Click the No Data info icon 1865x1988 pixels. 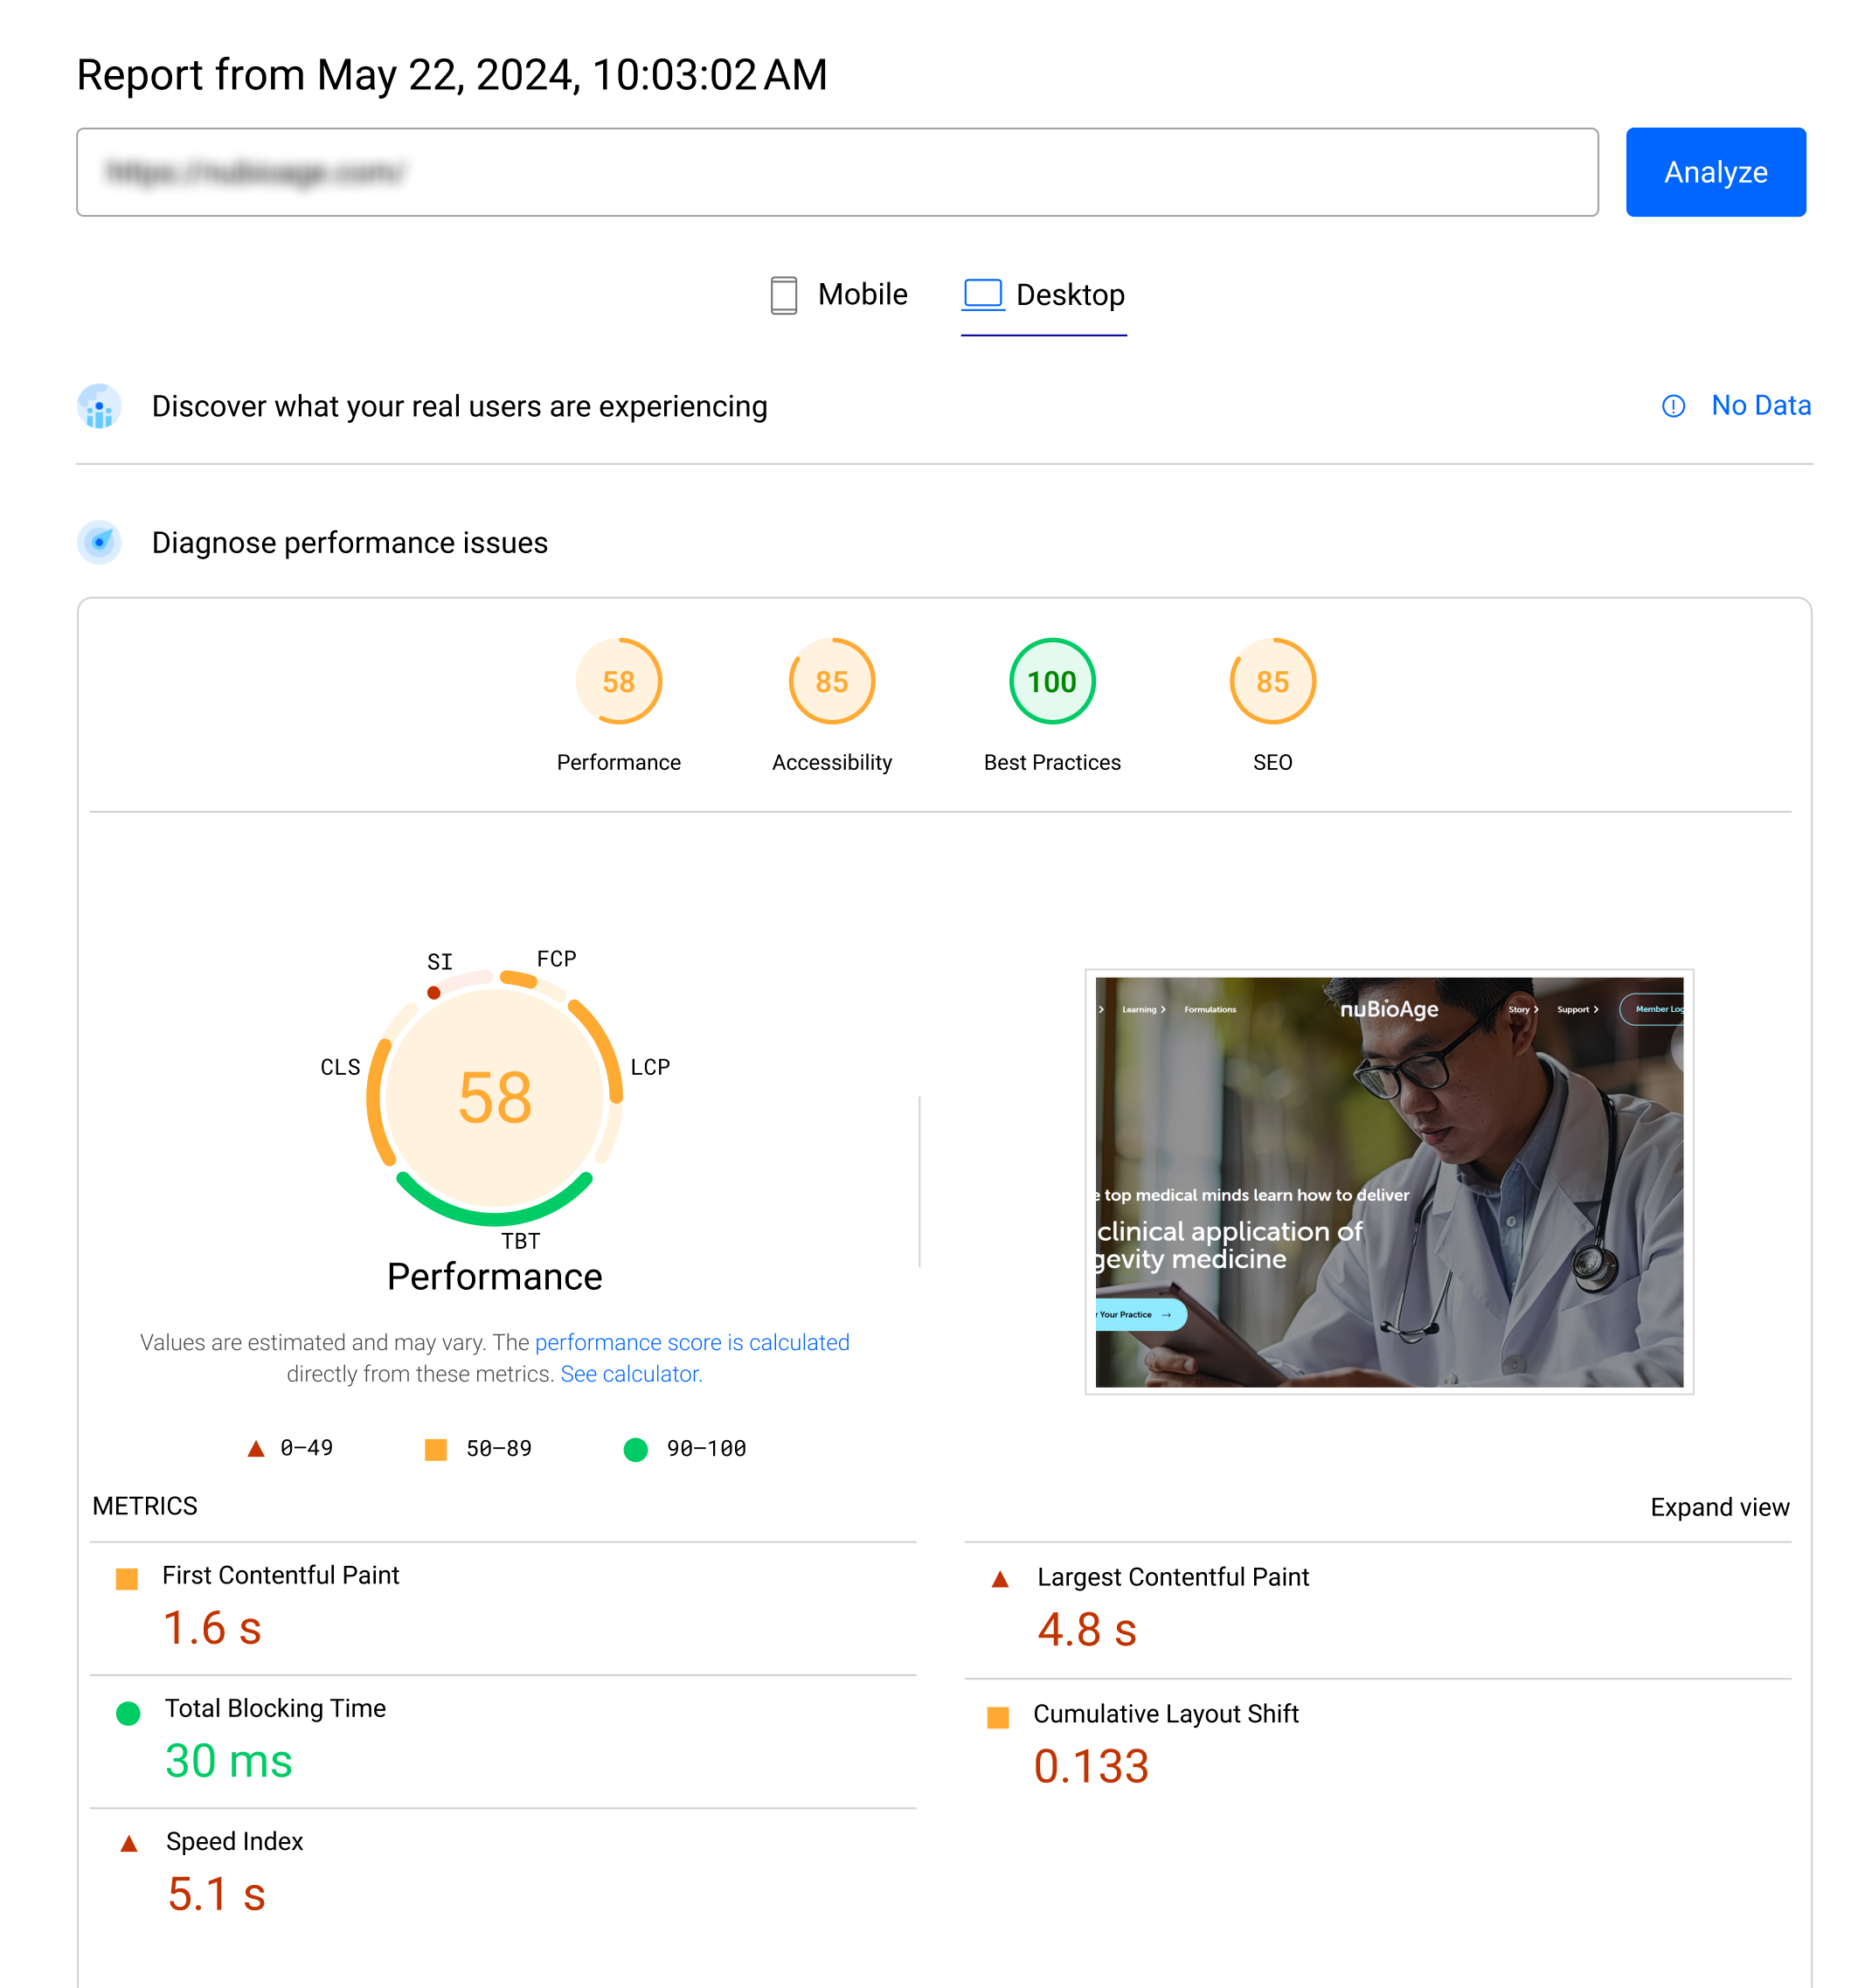[1672, 406]
